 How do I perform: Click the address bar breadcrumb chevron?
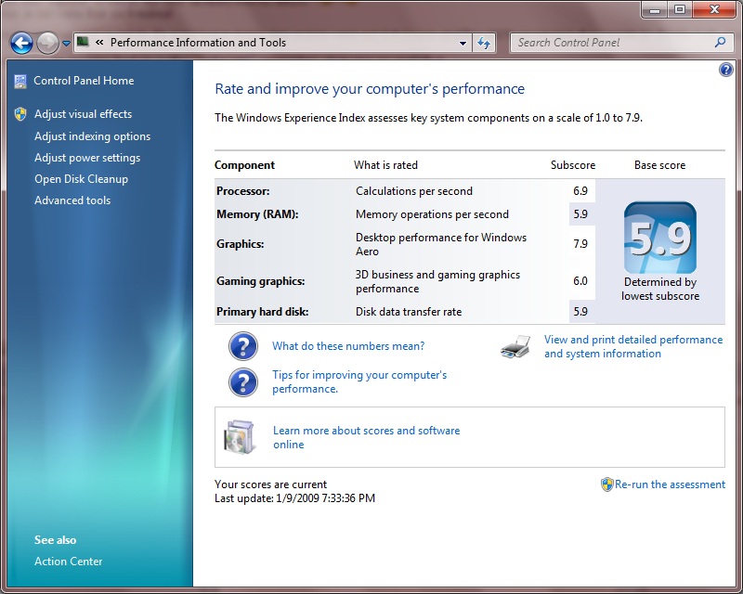[98, 43]
